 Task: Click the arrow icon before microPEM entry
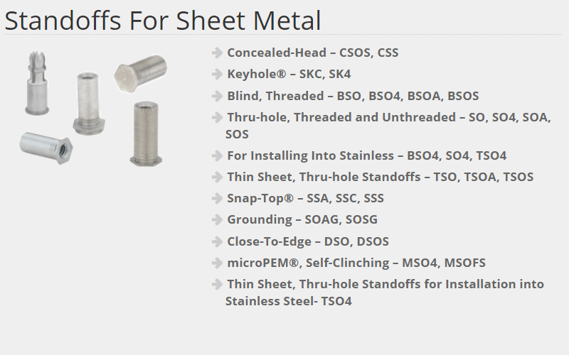click(217, 263)
